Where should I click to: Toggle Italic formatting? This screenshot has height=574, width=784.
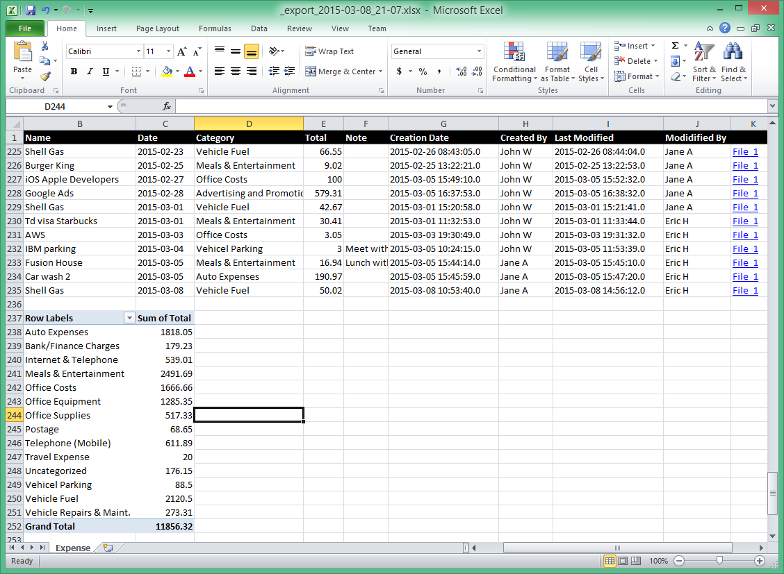click(x=90, y=71)
